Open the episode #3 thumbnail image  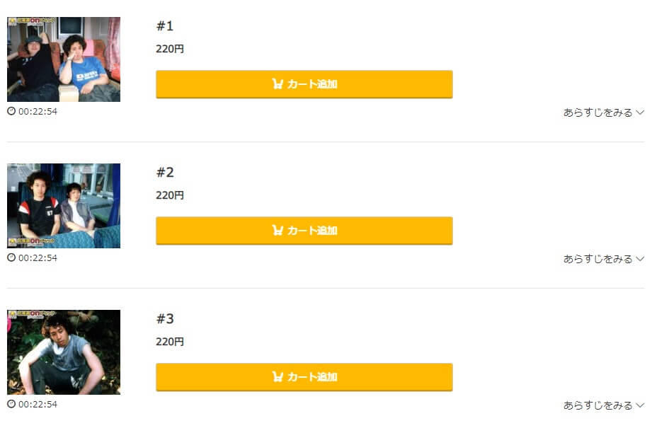tap(64, 352)
